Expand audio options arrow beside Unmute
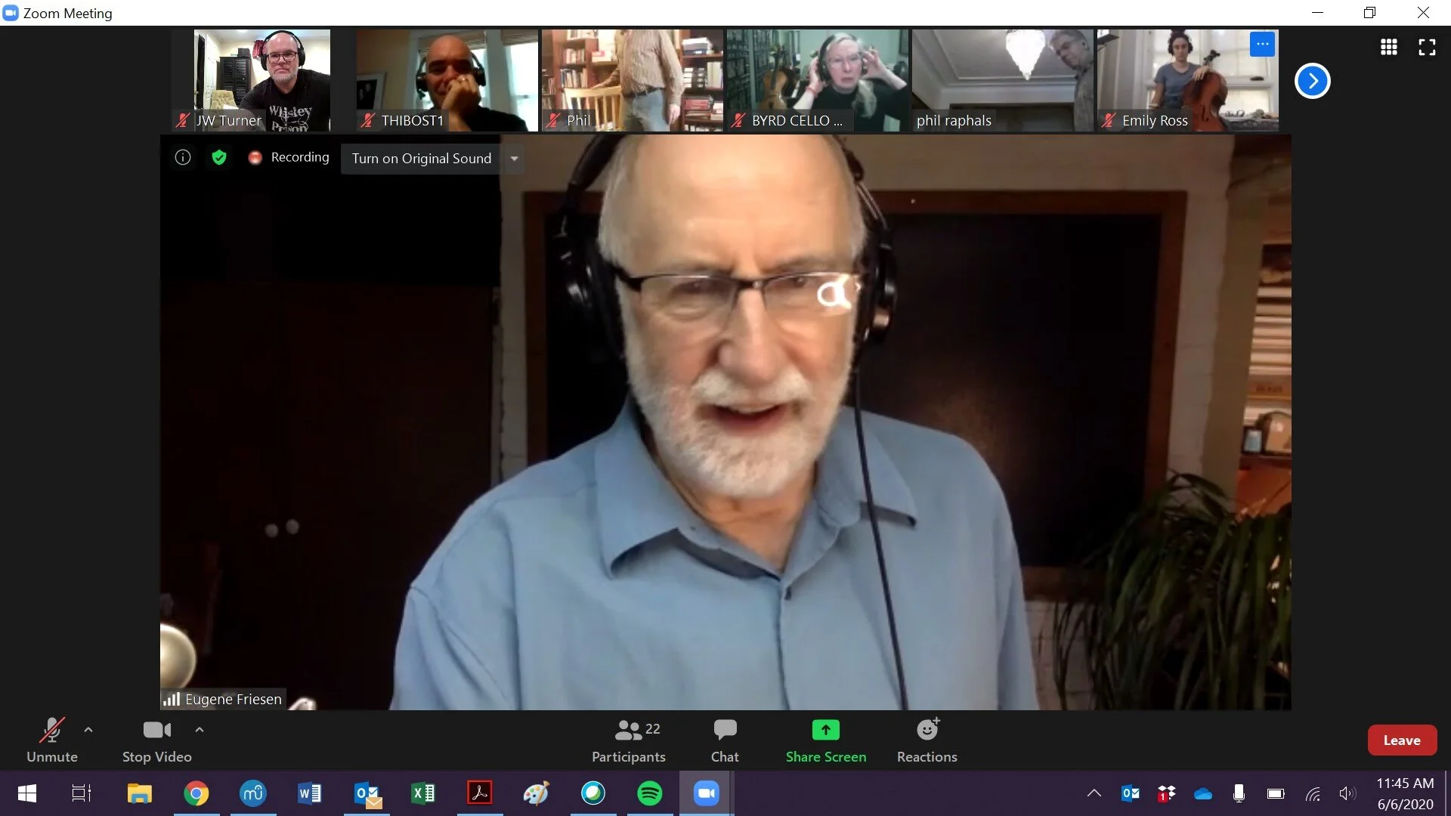This screenshot has height=816, width=1451. coord(88,730)
